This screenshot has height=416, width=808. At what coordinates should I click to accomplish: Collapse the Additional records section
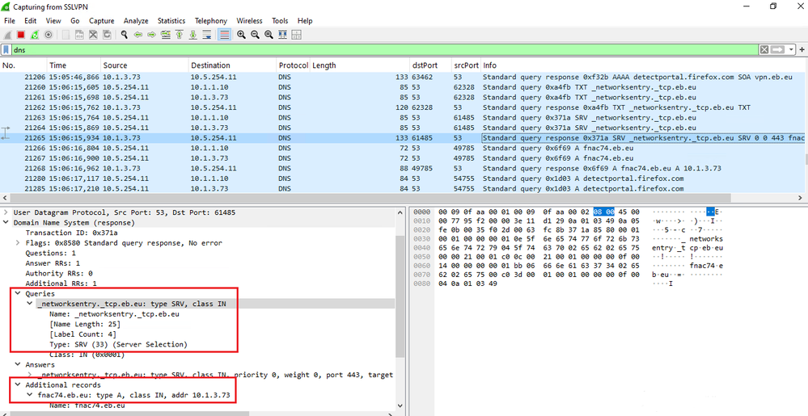point(18,385)
